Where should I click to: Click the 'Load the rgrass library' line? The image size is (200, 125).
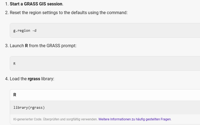pos(32,79)
